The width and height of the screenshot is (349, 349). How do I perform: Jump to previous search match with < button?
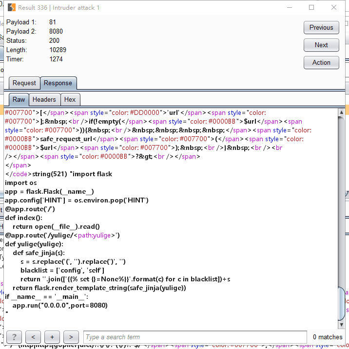click(33, 337)
